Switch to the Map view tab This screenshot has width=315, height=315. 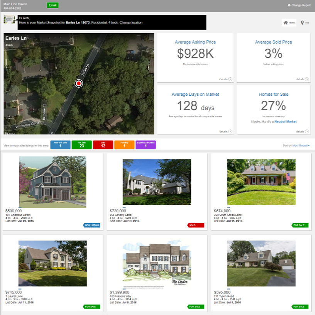pyautogui.click(x=305, y=23)
